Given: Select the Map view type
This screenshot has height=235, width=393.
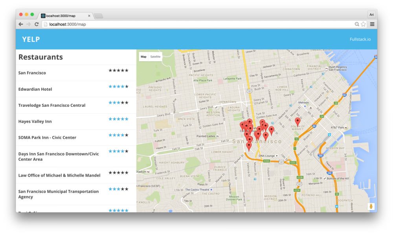Looking at the screenshot, I should 143,57.
